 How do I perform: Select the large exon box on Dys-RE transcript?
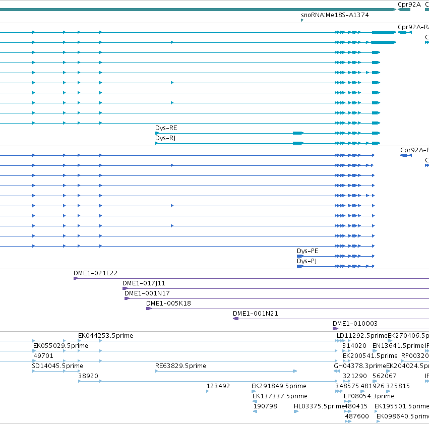point(298,133)
